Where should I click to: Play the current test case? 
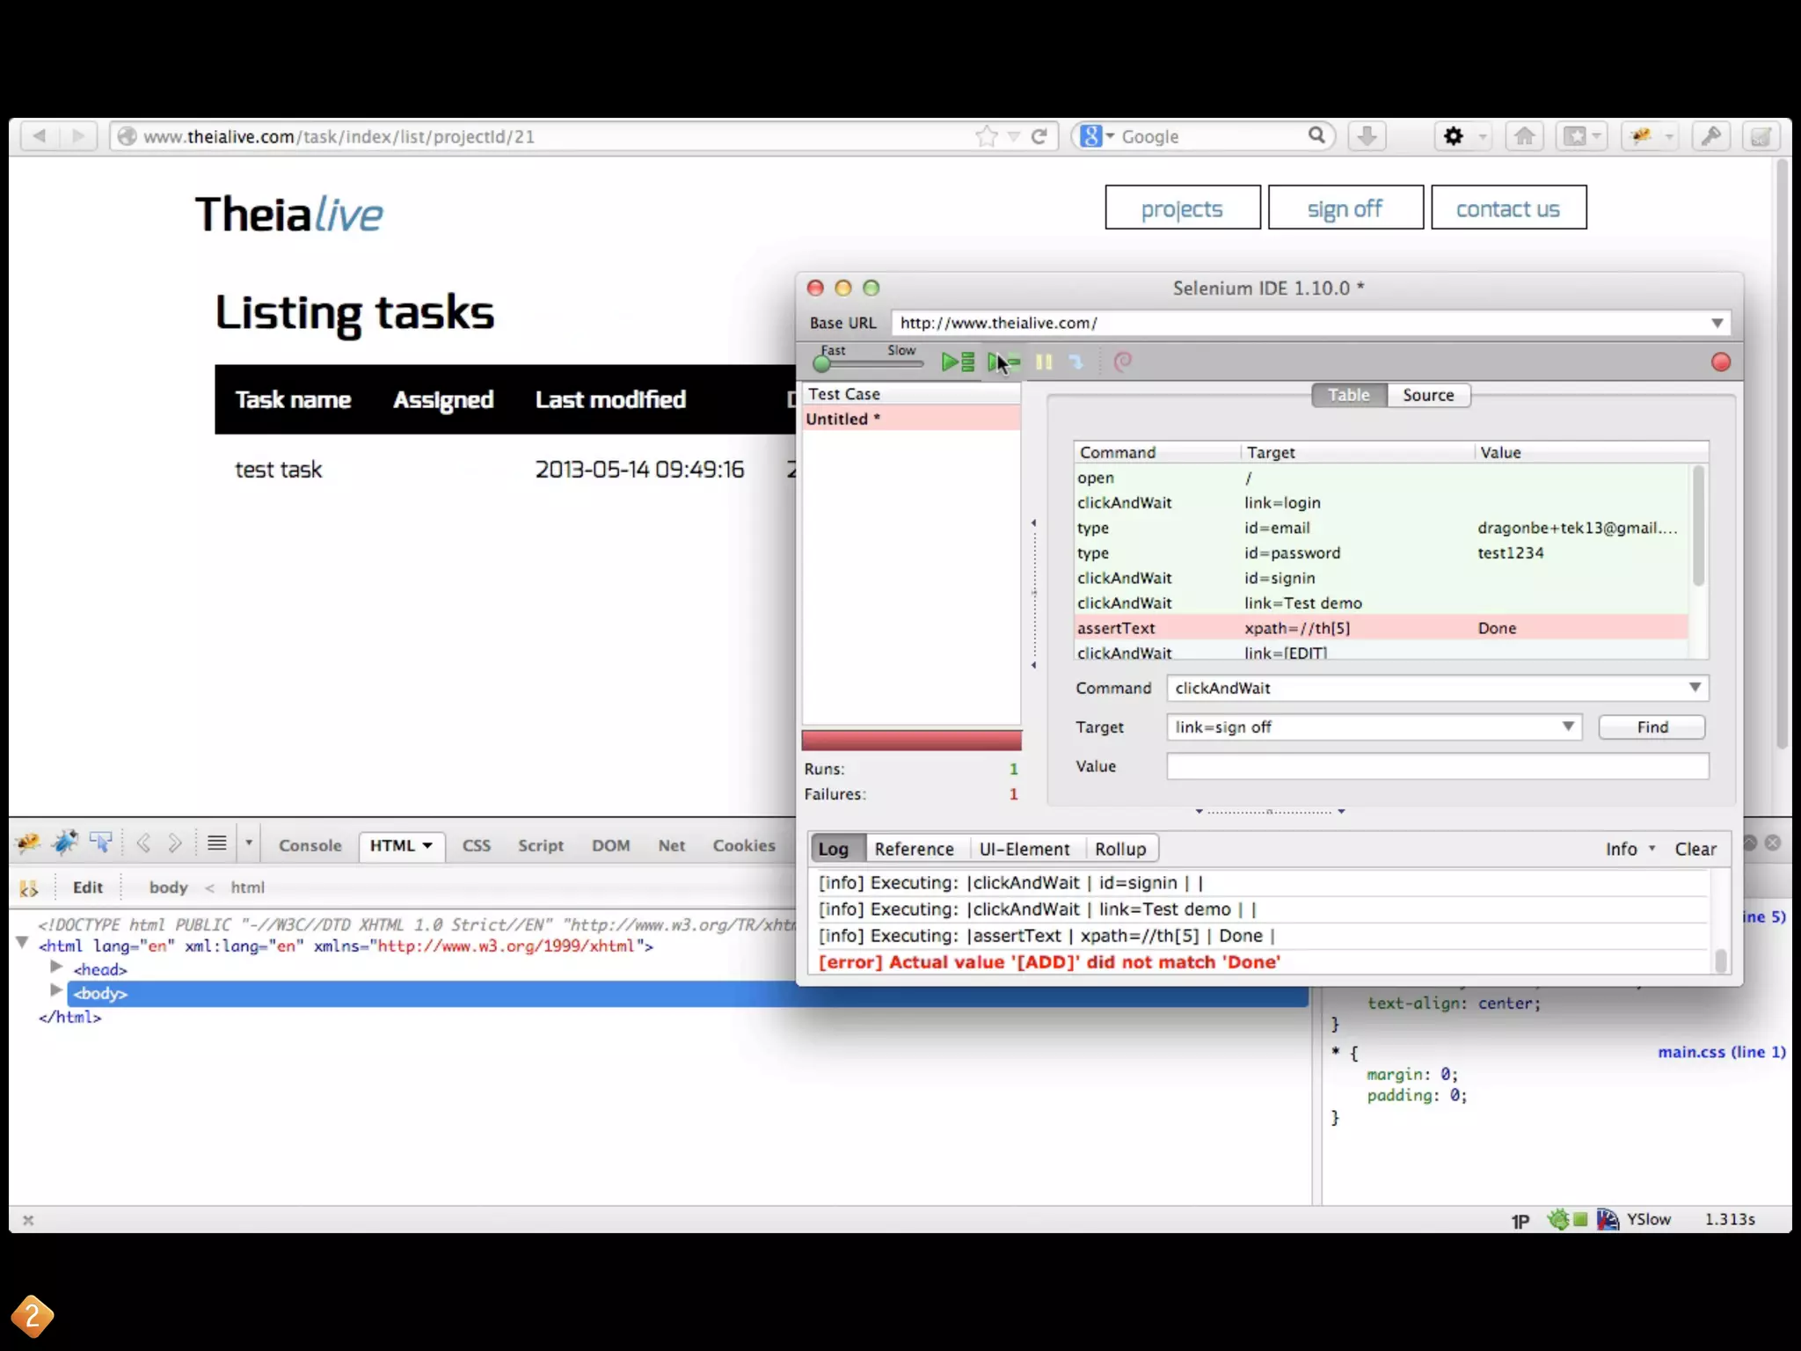pos(1003,361)
